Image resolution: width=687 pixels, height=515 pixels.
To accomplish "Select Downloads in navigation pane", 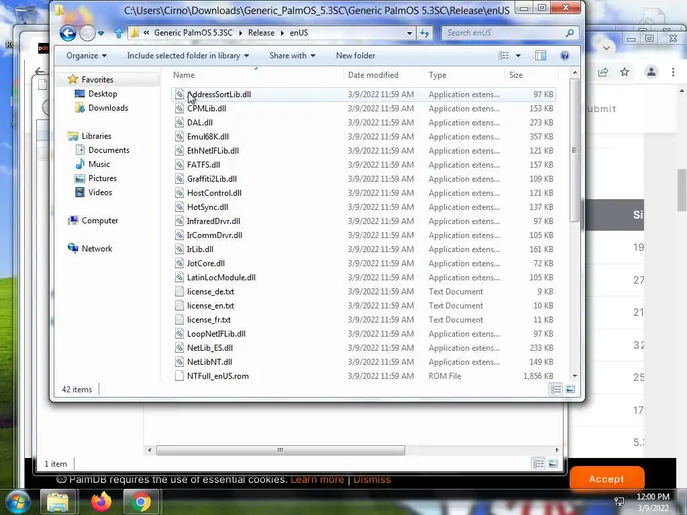I will [x=108, y=108].
